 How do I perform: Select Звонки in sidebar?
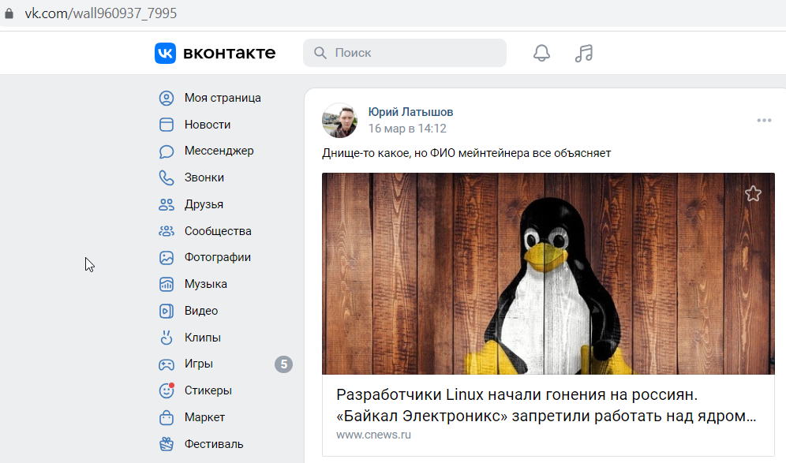coord(204,178)
